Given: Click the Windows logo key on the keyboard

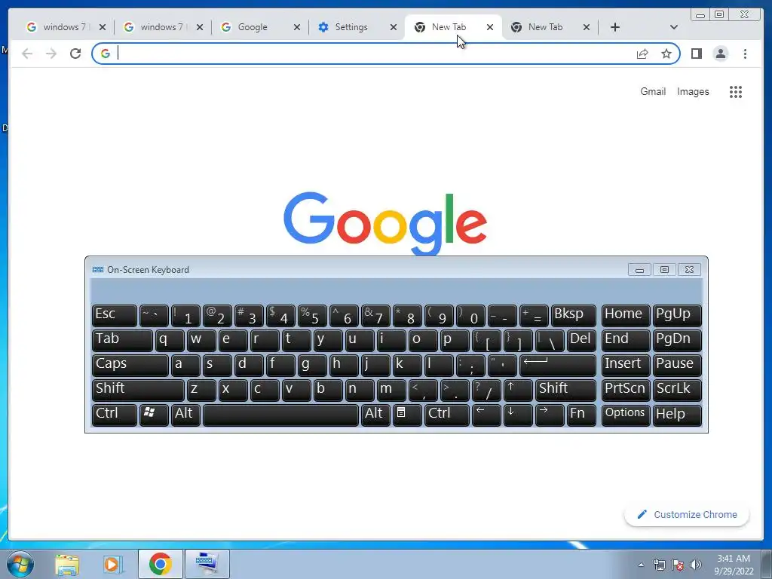Looking at the screenshot, I should 154,415.
